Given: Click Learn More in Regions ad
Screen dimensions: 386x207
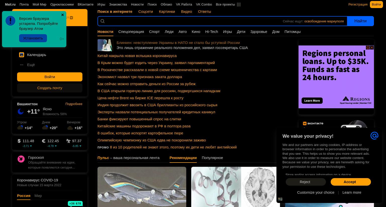Looking at the screenshot, I should coord(312,101).
